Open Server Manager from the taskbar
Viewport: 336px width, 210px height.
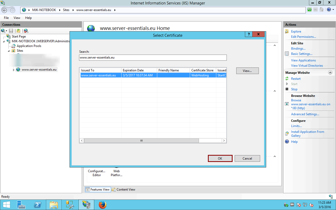coord(21,205)
